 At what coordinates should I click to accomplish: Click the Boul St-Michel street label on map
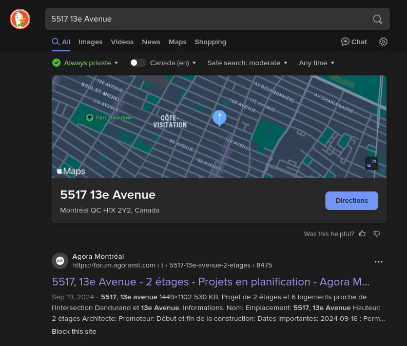click(x=101, y=92)
